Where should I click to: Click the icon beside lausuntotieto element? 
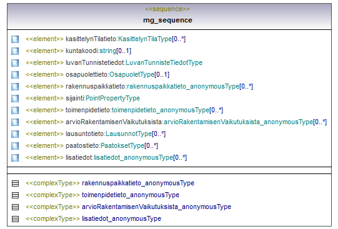tap(15, 134)
